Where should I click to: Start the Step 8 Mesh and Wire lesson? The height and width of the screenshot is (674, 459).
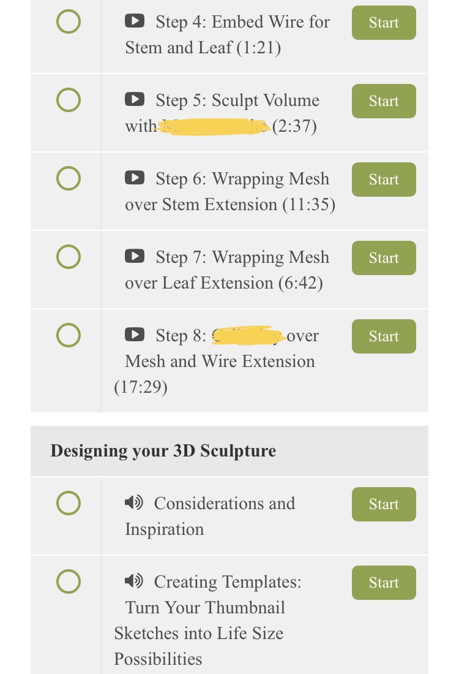tap(384, 336)
